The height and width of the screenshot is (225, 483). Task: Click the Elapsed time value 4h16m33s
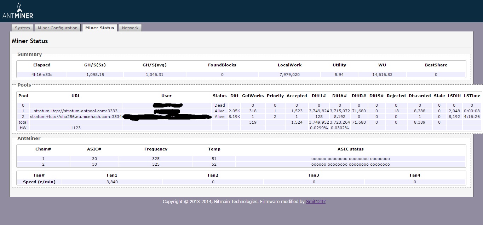[x=42, y=75]
